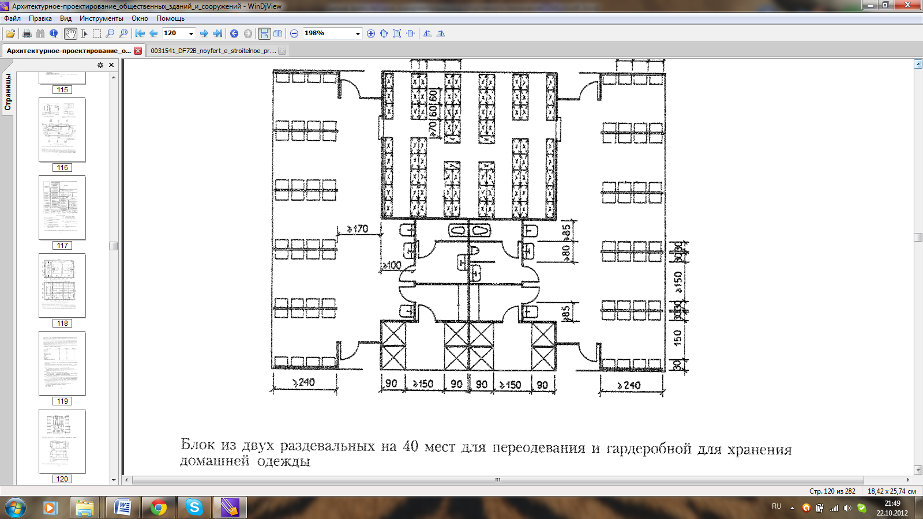Pick the magnifying glass zoom tool
Screen dimensions: 923x519
[x=110, y=33]
